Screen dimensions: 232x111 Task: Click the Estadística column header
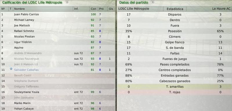tap(175, 9)
